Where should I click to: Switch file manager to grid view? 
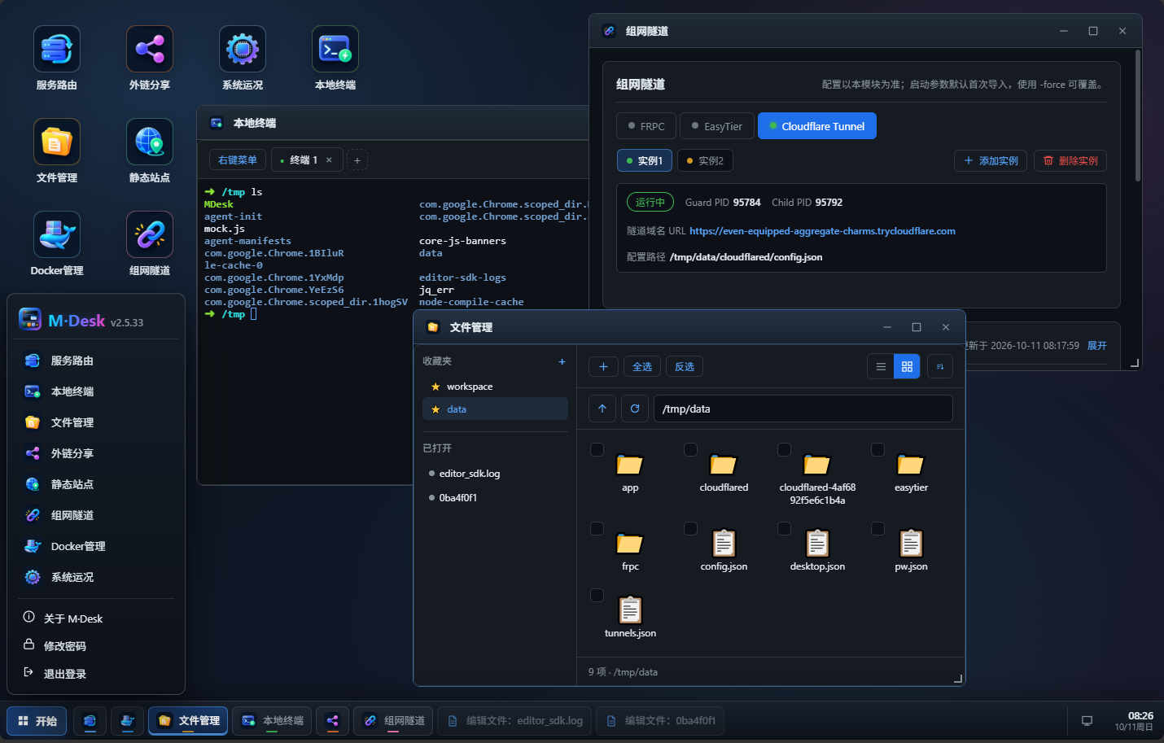[x=907, y=367]
